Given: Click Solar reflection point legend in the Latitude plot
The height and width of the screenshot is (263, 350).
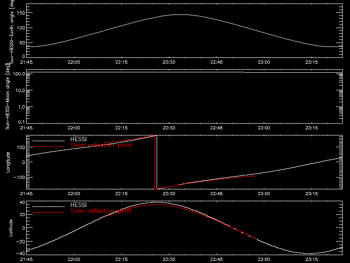Looking at the screenshot, I should [x=101, y=211].
